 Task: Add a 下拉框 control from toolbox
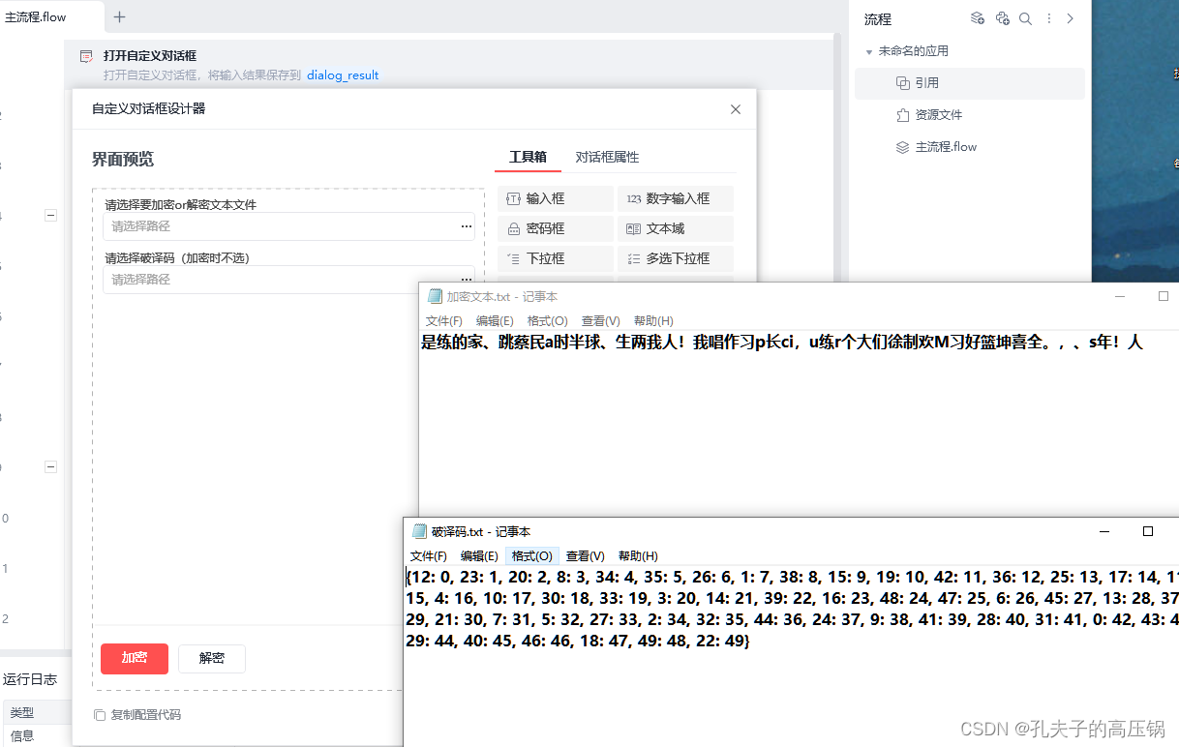(555, 258)
